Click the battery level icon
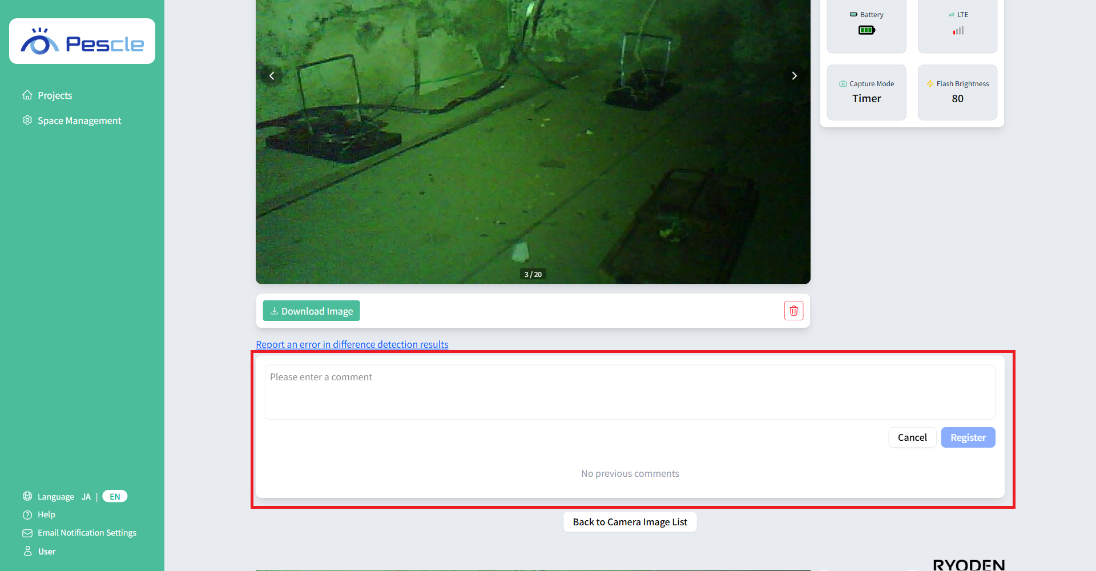 pyautogui.click(x=867, y=30)
